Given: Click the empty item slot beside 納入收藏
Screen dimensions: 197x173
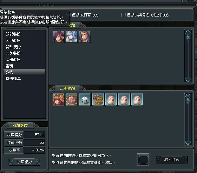Looking at the screenshot, I should (143, 159).
